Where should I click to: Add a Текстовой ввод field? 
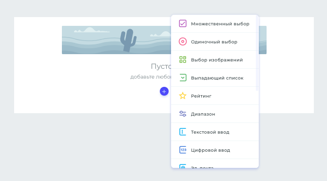click(215, 132)
